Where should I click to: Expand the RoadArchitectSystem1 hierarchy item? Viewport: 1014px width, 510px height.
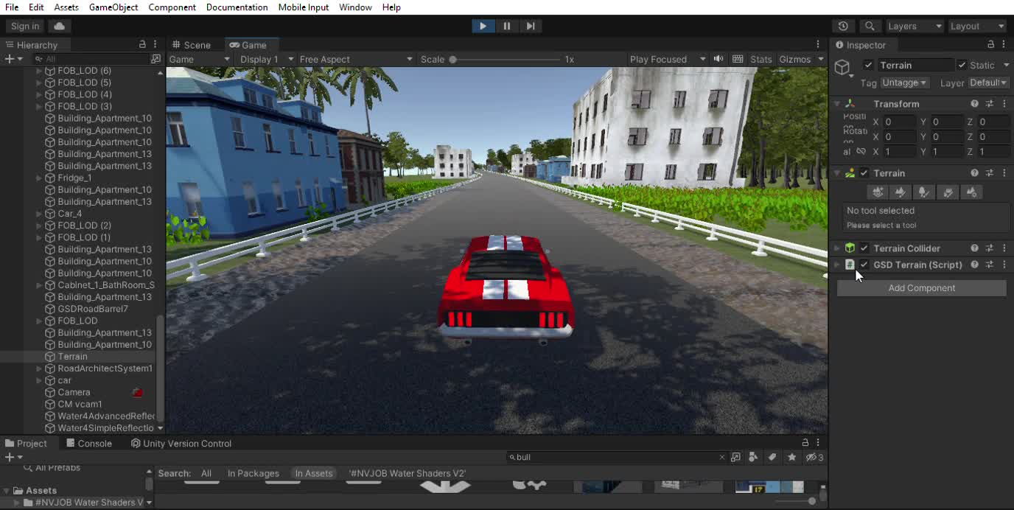39,368
